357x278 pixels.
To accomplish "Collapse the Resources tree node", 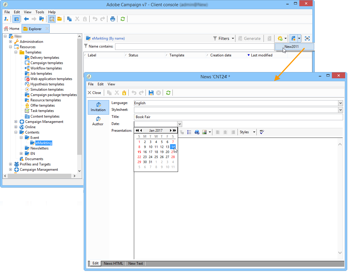I will (11, 47).
